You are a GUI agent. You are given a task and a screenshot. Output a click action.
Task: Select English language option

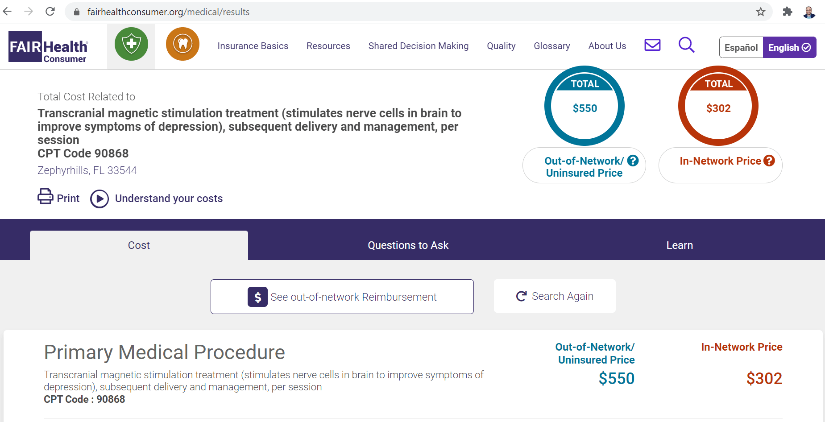coord(789,47)
